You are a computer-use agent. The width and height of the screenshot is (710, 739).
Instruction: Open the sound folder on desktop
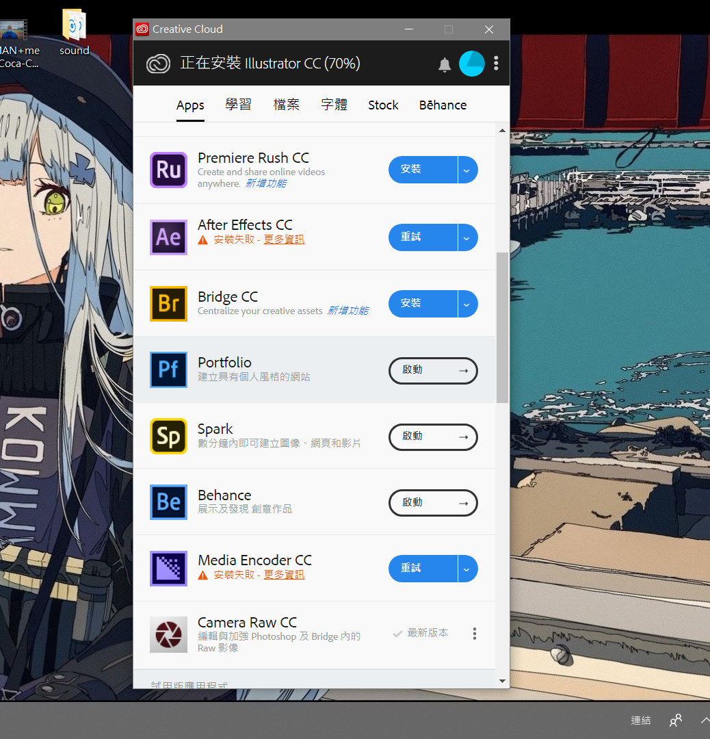74,32
